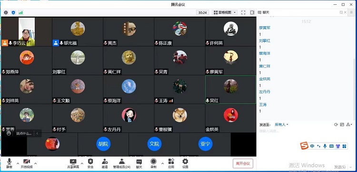Viewport: 357px width, 172px height.
Task: Toggle the Chat (聊天) panel from toolbar
Action: click(139, 163)
